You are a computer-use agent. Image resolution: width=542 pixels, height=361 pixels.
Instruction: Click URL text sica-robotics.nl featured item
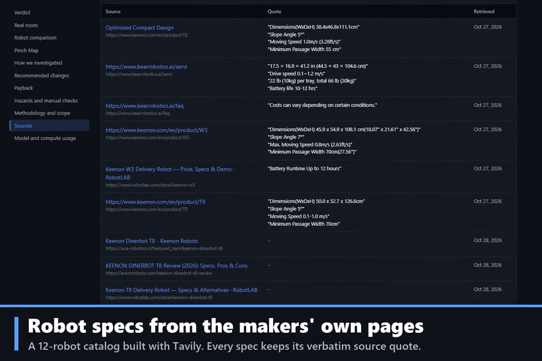tap(164, 248)
